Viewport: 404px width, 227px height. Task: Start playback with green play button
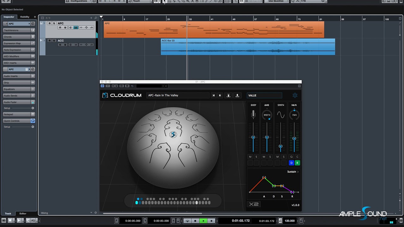pyautogui.click(x=203, y=221)
